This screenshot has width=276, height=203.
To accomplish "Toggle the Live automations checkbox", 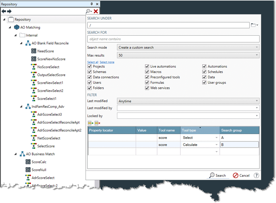I will coord(147,66).
